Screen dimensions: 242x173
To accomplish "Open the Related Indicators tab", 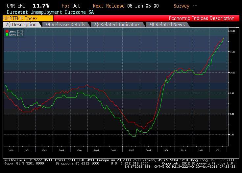I will [x=117, y=25].
